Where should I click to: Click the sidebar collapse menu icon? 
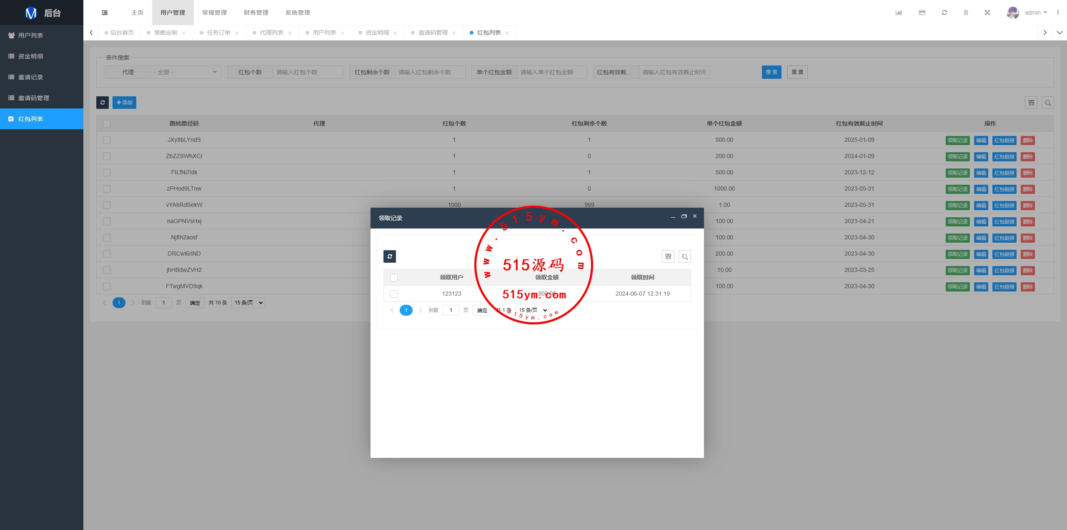[x=105, y=13]
